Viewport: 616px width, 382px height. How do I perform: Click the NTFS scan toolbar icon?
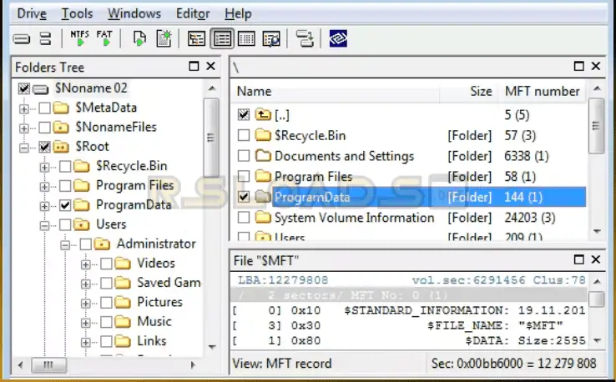point(80,38)
